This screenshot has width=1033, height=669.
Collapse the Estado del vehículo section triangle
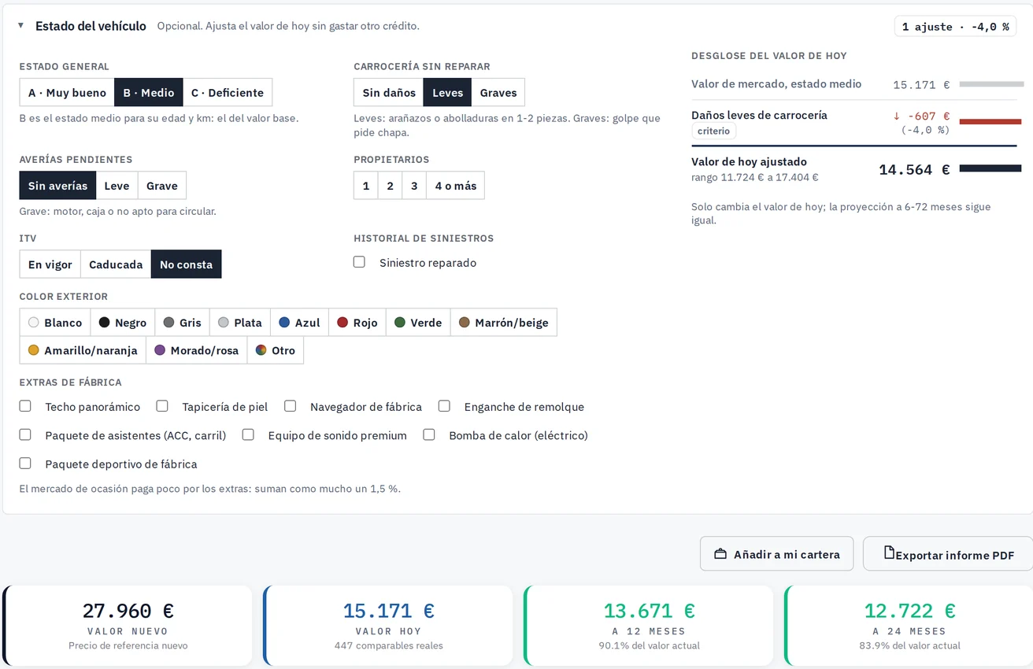click(20, 26)
